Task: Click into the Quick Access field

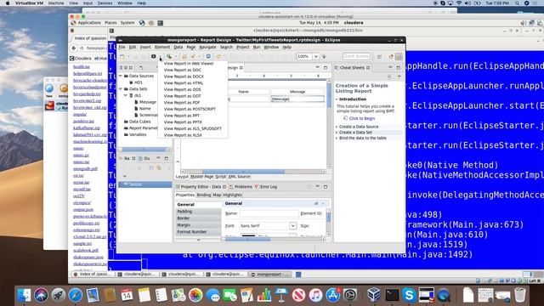Action: 356,56
